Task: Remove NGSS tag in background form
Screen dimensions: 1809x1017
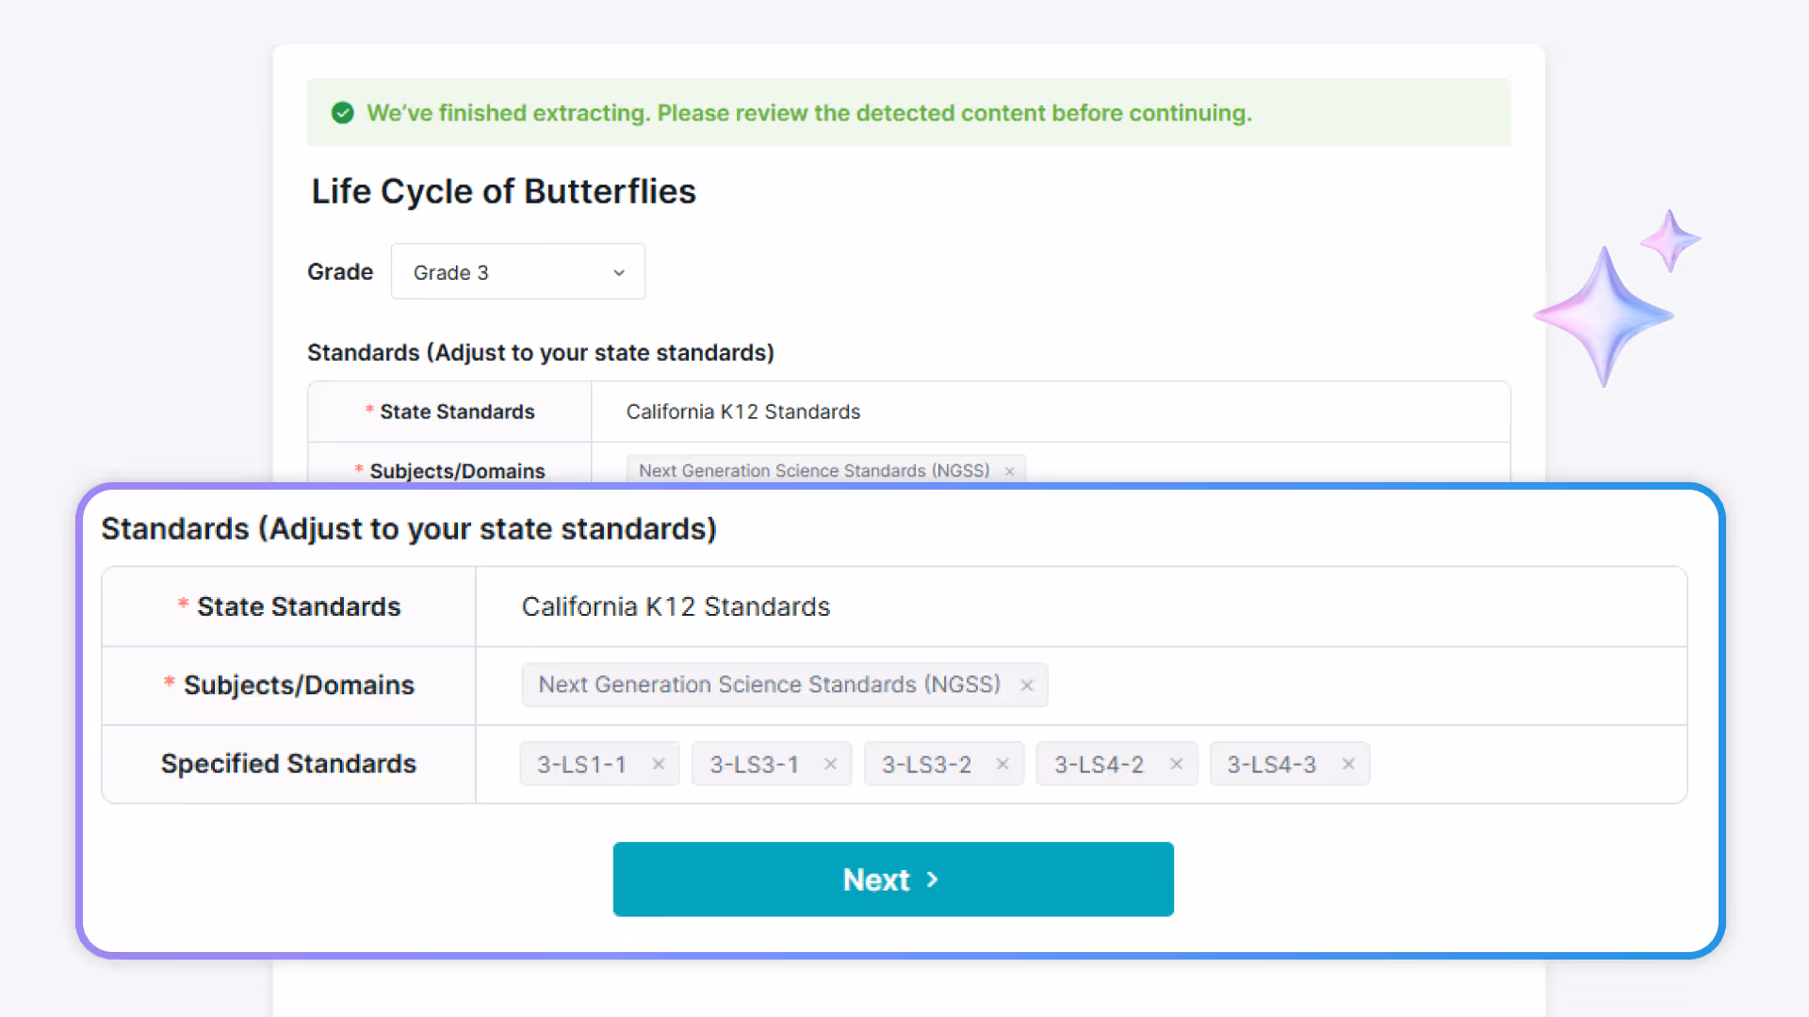Action: [x=1009, y=471]
